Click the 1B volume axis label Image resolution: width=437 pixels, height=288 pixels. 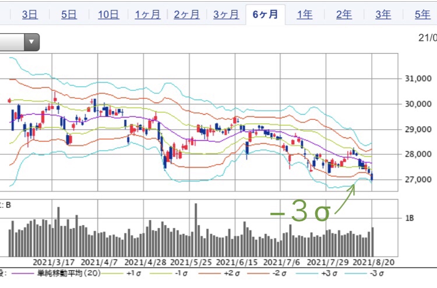(410, 218)
